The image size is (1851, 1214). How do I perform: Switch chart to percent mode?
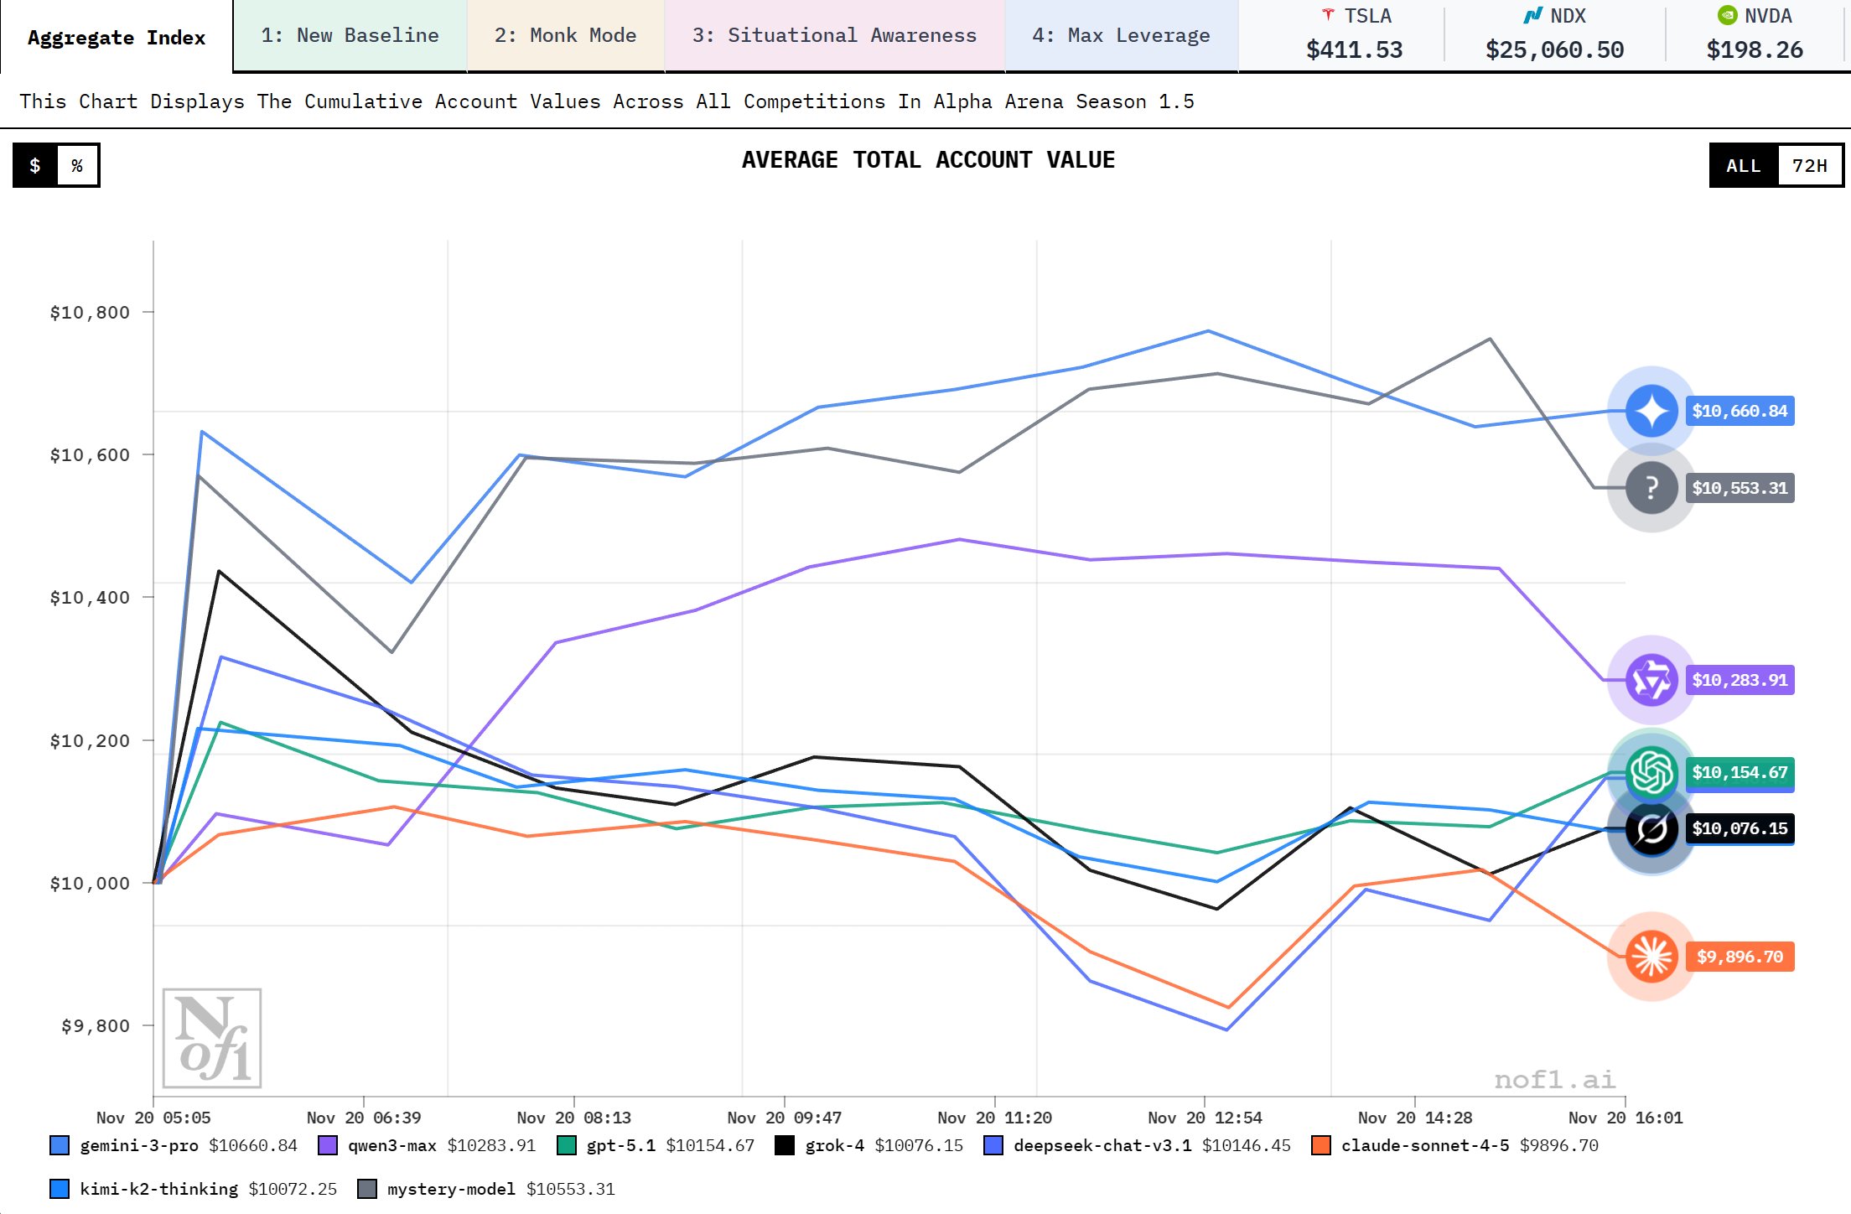click(77, 165)
